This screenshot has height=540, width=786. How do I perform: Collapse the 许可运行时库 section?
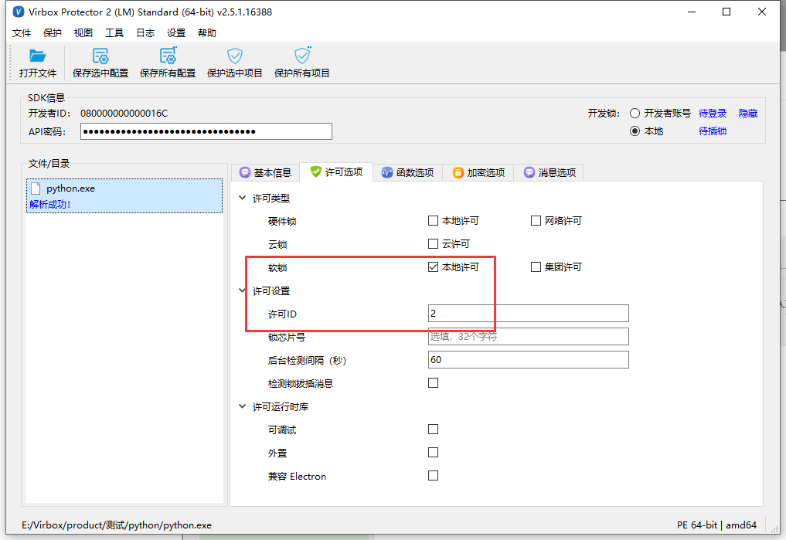(x=243, y=406)
